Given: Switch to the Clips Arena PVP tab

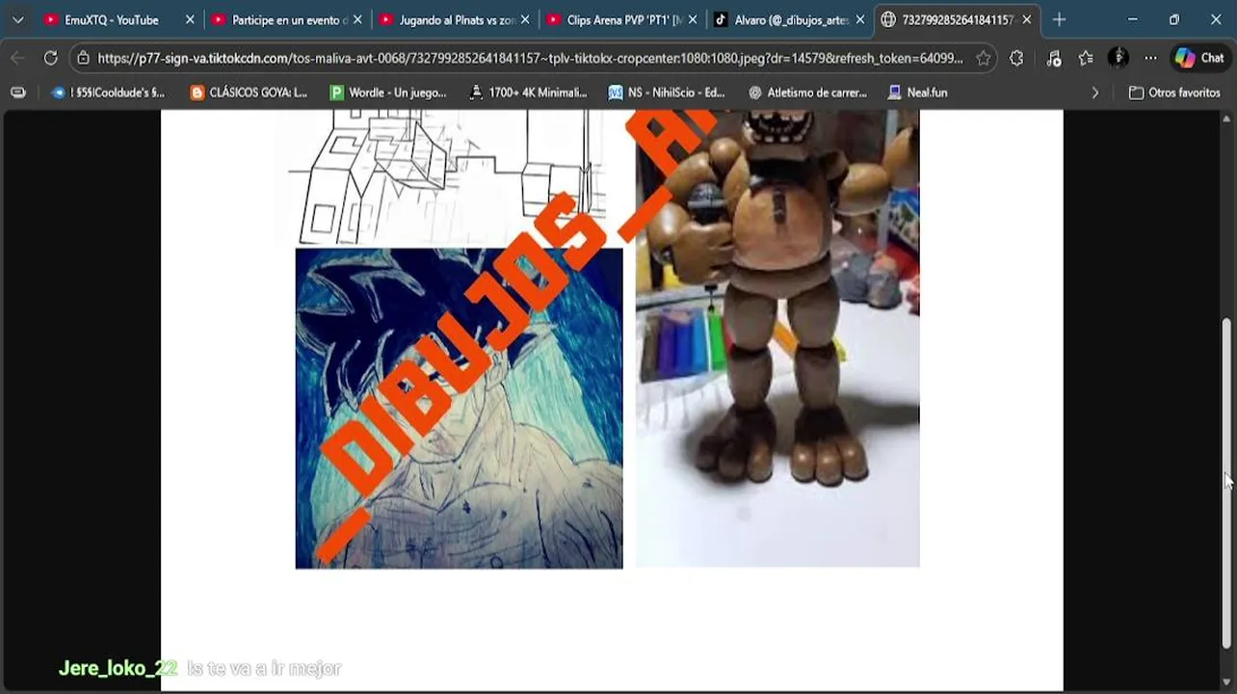Looking at the screenshot, I should (x=621, y=19).
